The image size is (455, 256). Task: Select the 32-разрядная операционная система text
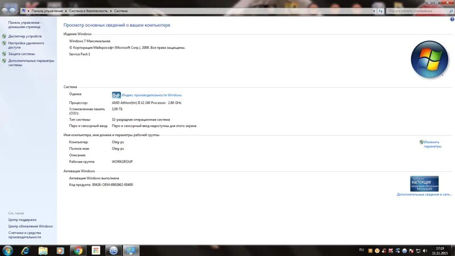(x=140, y=119)
